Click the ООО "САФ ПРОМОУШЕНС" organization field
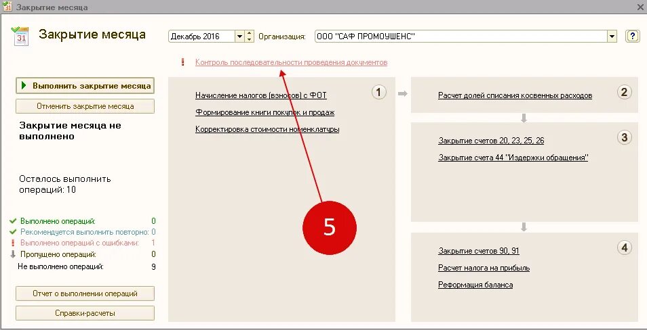The width and height of the screenshot is (647, 330). 461,37
